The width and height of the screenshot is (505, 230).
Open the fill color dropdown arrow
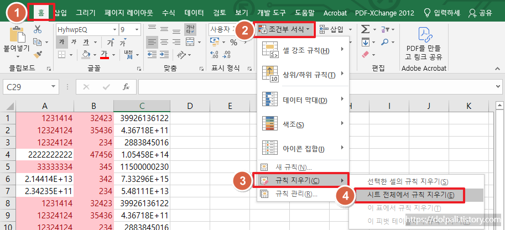[95, 55]
